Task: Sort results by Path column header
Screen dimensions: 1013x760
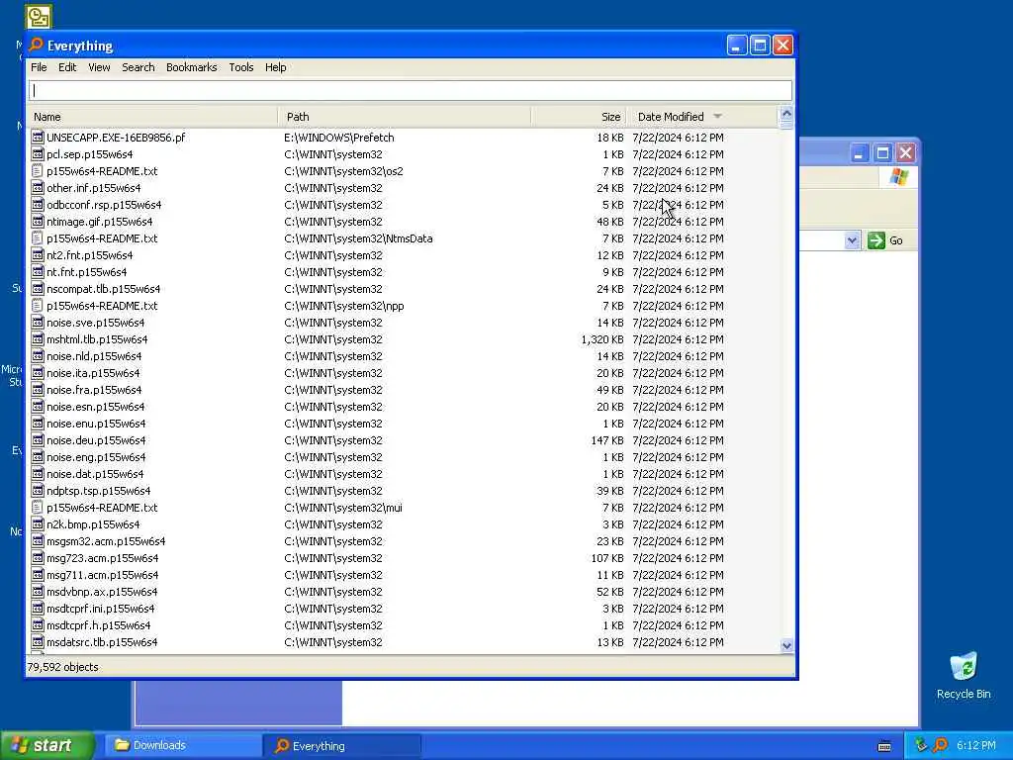Action: pyautogui.click(x=405, y=117)
